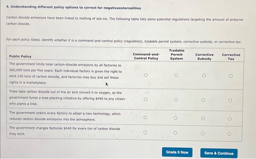Select Corrective Tax for new technology mandate
This screenshot has height=159, width=256.
(x=230, y=118)
